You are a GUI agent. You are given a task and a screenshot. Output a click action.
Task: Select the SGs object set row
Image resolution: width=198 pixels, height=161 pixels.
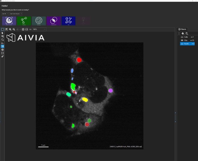187,40
